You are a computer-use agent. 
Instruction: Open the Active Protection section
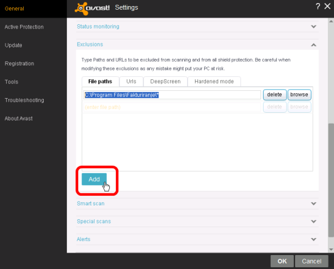tap(24, 27)
